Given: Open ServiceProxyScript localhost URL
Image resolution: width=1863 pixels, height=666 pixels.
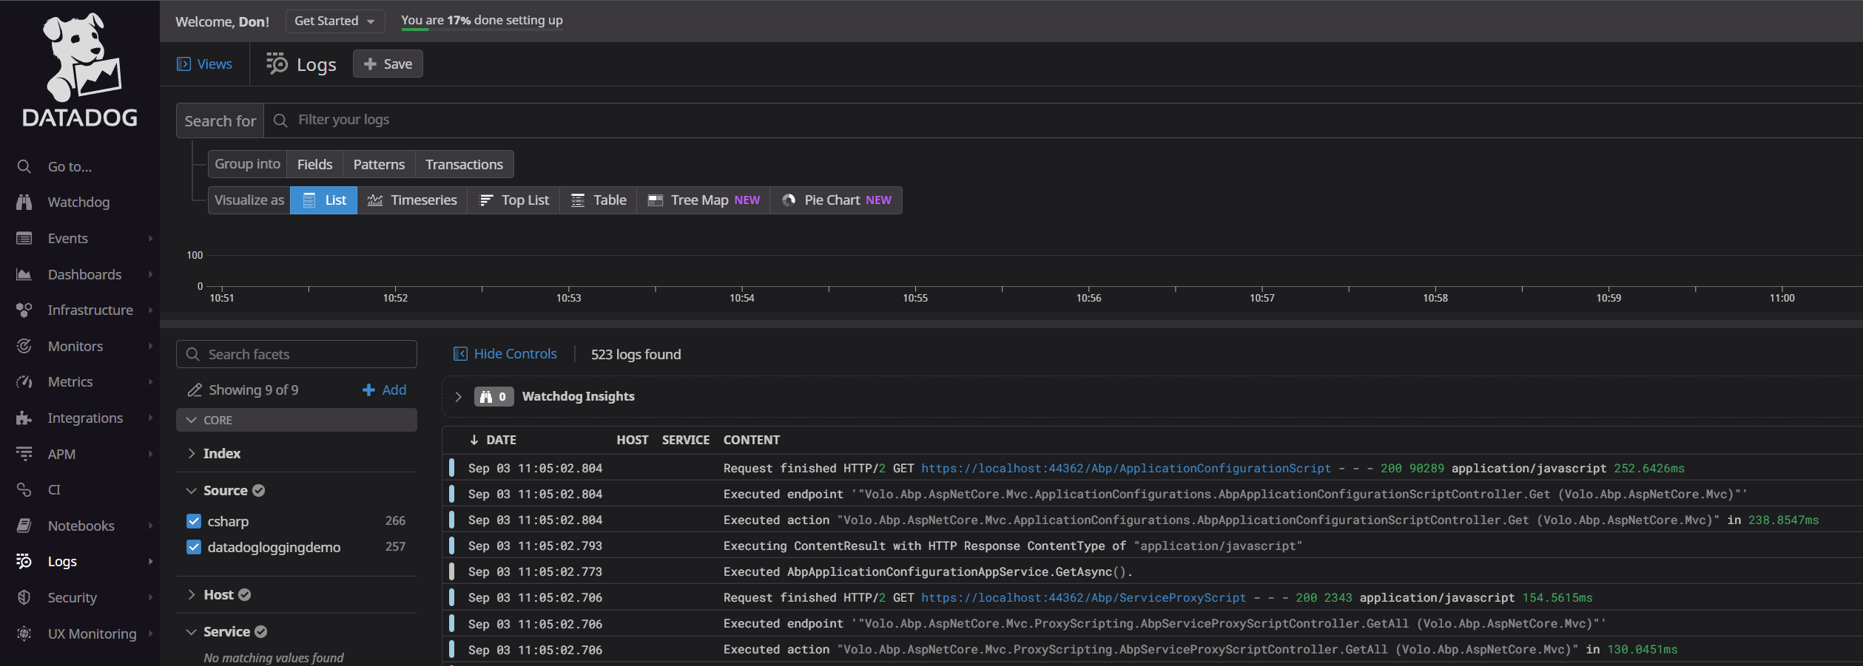Looking at the screenshot, I should click(1083, 598).
